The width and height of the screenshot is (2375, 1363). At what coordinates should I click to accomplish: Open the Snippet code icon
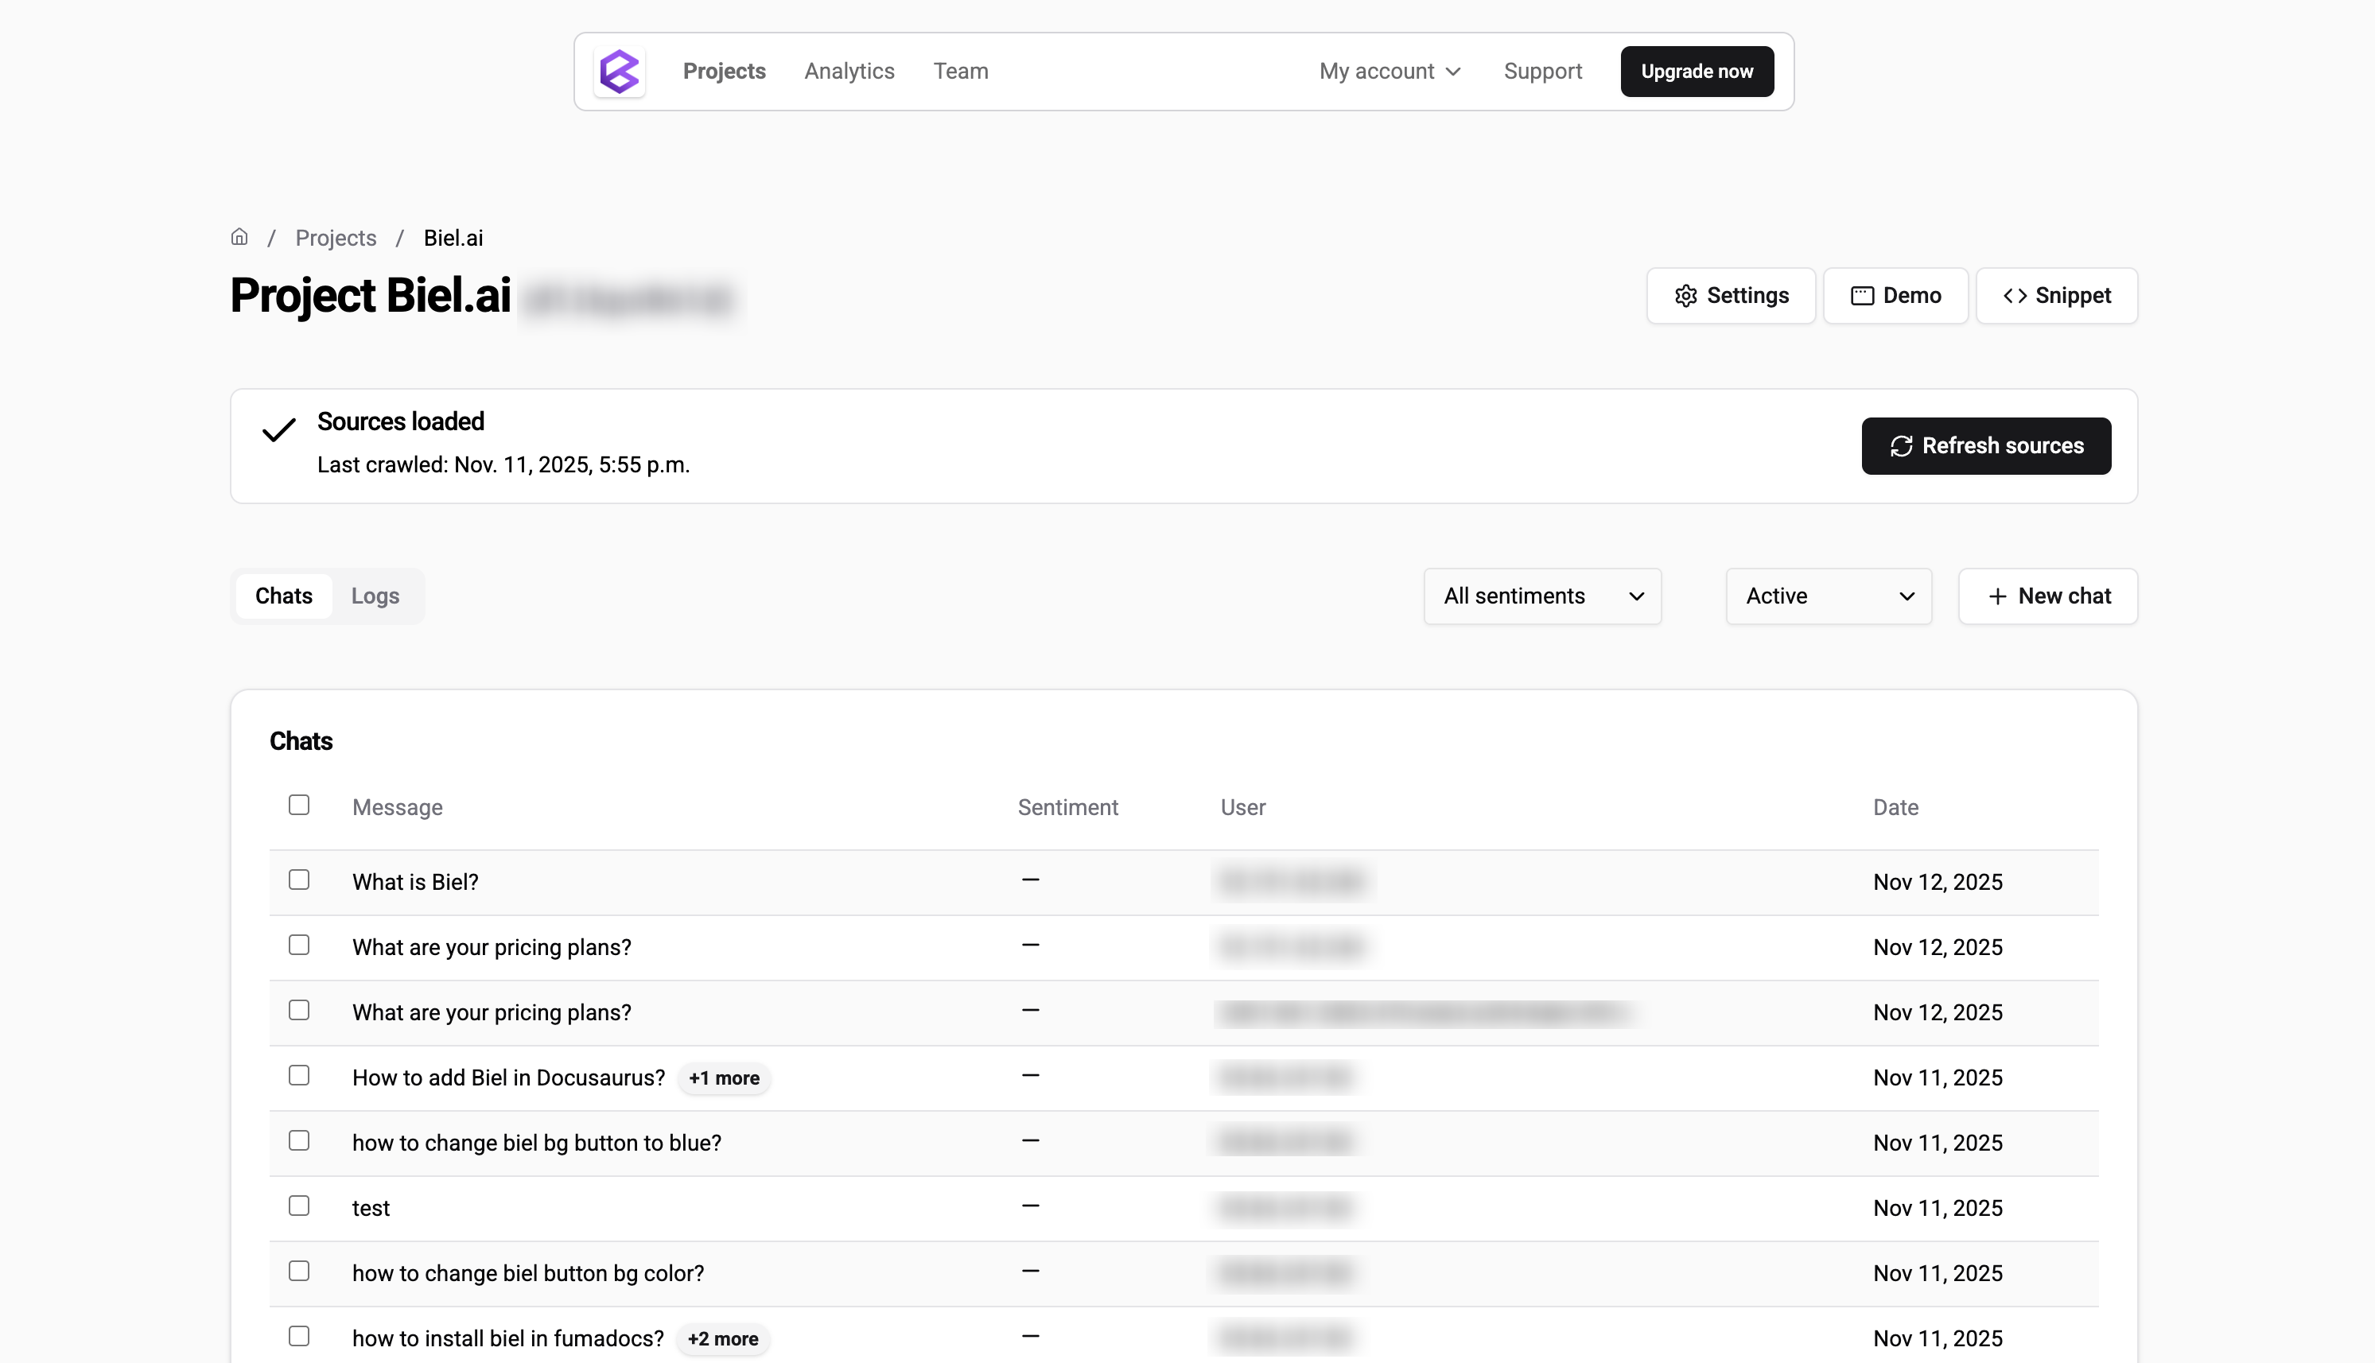pos(2016,296)
